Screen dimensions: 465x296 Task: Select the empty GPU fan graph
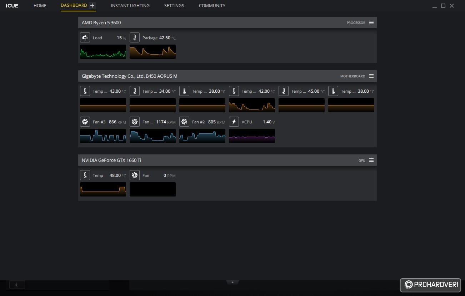tap(152, 189)
